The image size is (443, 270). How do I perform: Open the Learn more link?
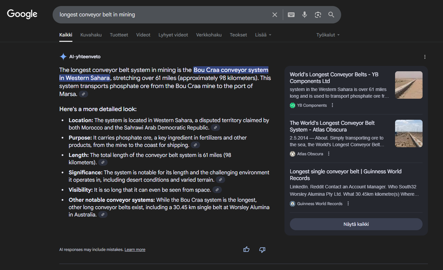(x=135, y=250)
